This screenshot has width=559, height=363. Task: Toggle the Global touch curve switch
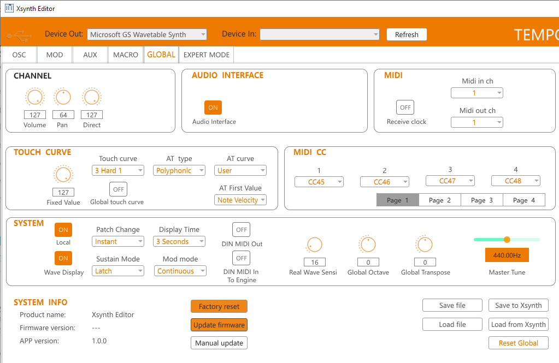coord(119,189)
